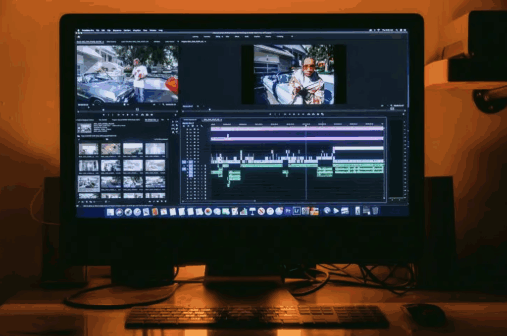Click the timeline playhead on the time ruler
Viewport: 507px width, 336px height.
(x=305, y=124)
